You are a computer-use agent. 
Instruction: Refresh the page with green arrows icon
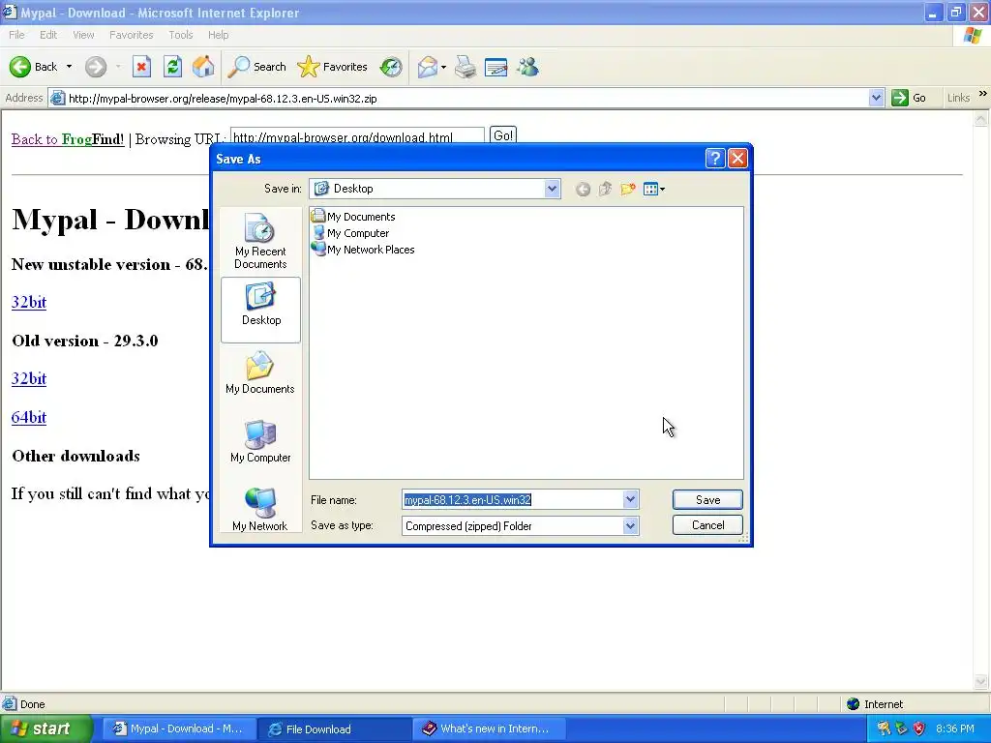tap(172, 67)
